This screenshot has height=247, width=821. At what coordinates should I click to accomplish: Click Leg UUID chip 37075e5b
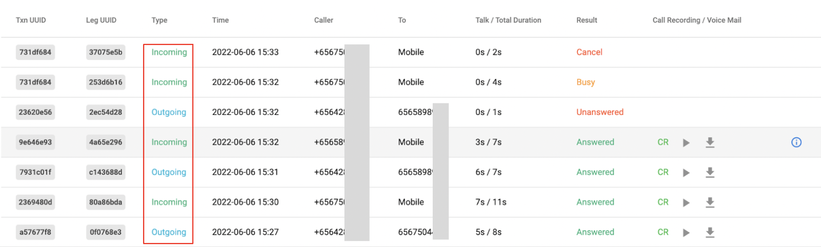(105, 52)
